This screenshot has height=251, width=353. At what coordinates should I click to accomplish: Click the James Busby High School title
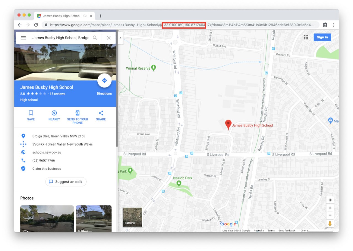click(x=47, y=87)
